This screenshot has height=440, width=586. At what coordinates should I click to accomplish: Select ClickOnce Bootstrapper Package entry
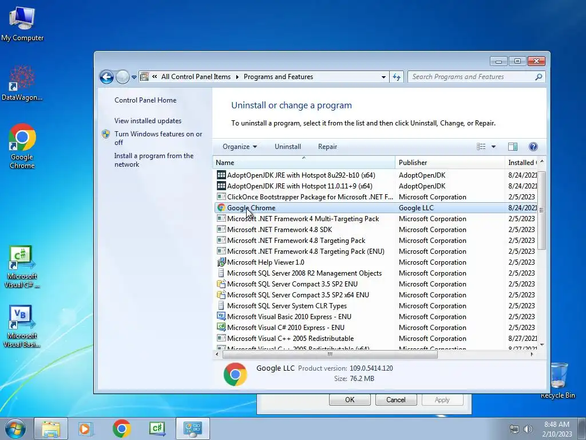(x=375, y=197)
